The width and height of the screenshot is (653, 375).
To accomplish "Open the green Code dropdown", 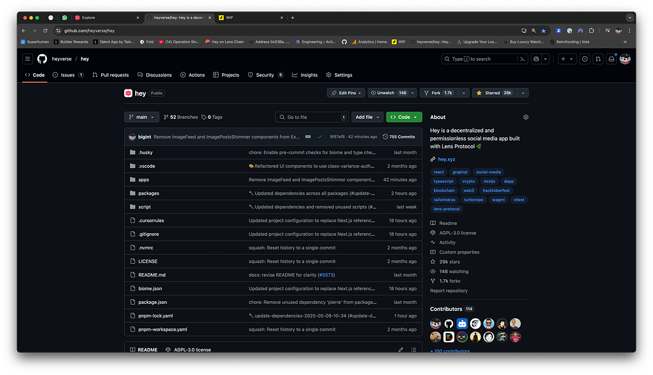I will point(404,117).
